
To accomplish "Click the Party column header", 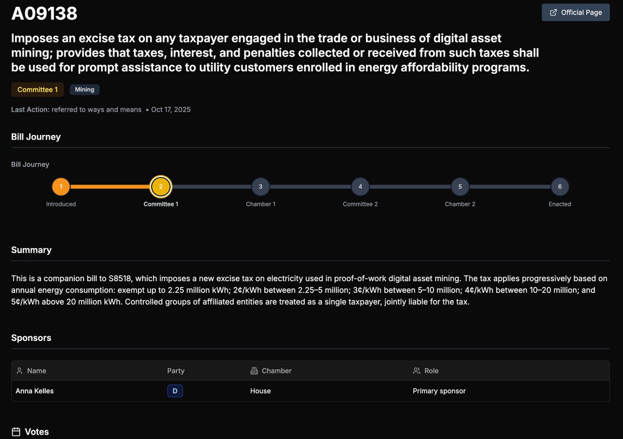I will click(175, 371).
